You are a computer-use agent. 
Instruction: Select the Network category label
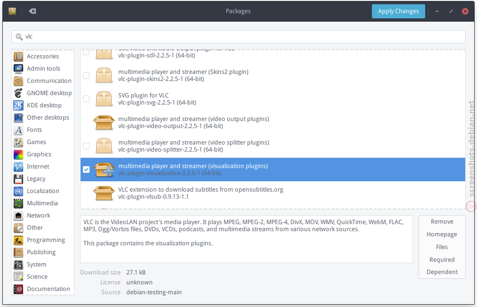(x=39, y=216)
